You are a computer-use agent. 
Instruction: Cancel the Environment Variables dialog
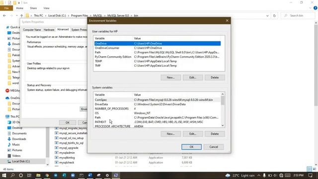click(214, 147)
